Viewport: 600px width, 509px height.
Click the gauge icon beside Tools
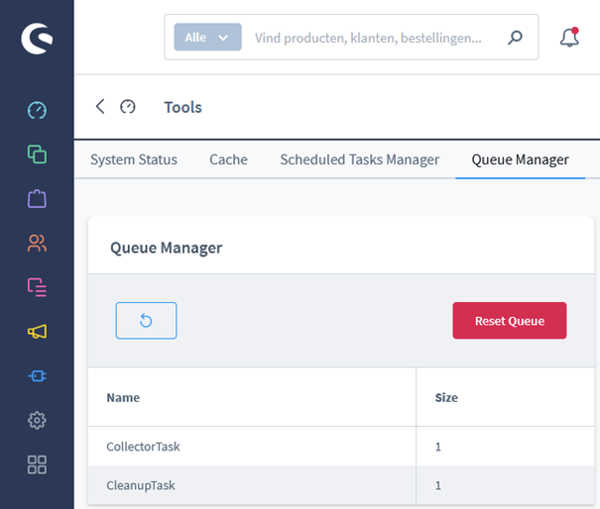(x=127, y=107)
